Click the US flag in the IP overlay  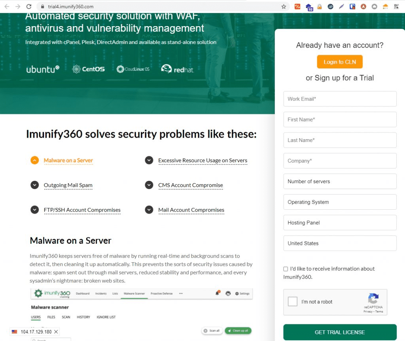(x=15, y=332)
